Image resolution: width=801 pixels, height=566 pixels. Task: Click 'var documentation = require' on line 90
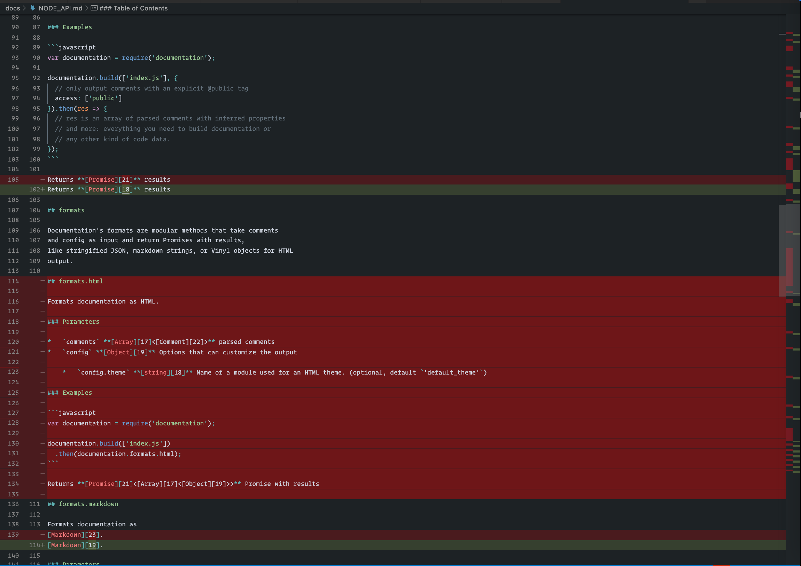click(131, 58)
